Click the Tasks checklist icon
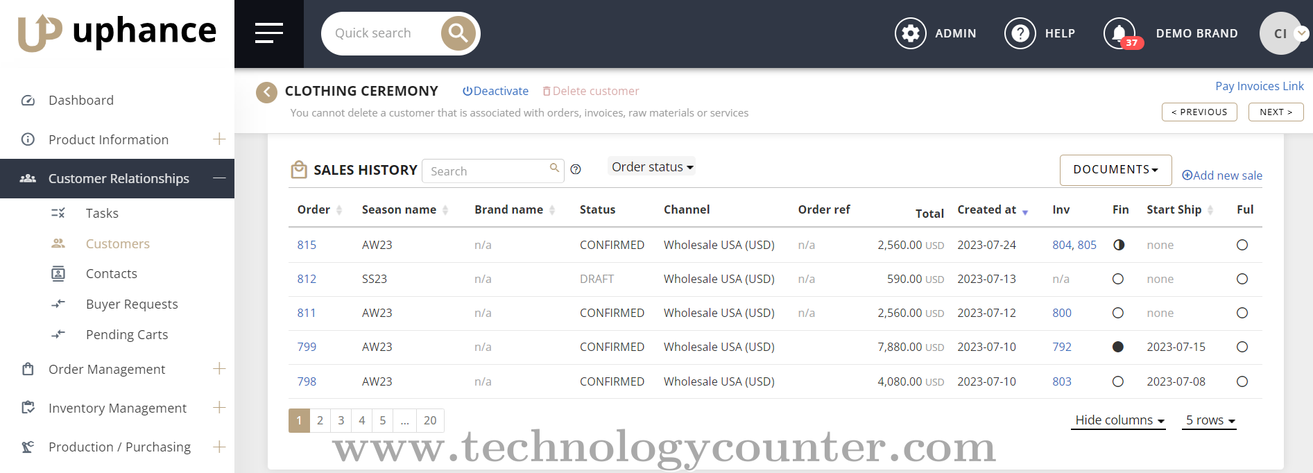The width and height of the screenshot is (1313, 473). 58,213
